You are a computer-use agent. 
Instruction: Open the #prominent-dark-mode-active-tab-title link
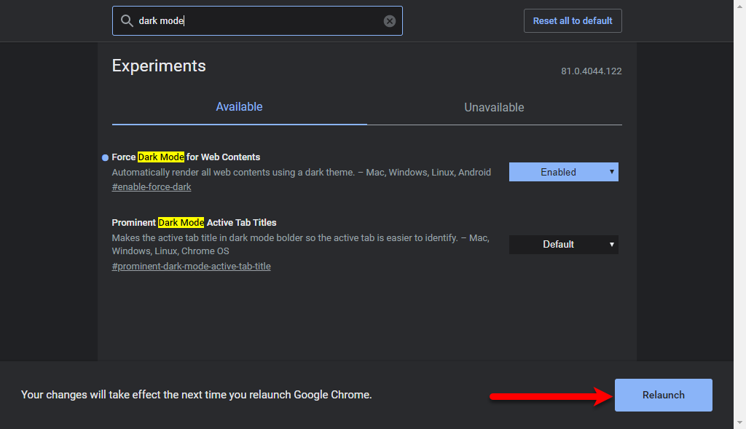pos(192,267)
